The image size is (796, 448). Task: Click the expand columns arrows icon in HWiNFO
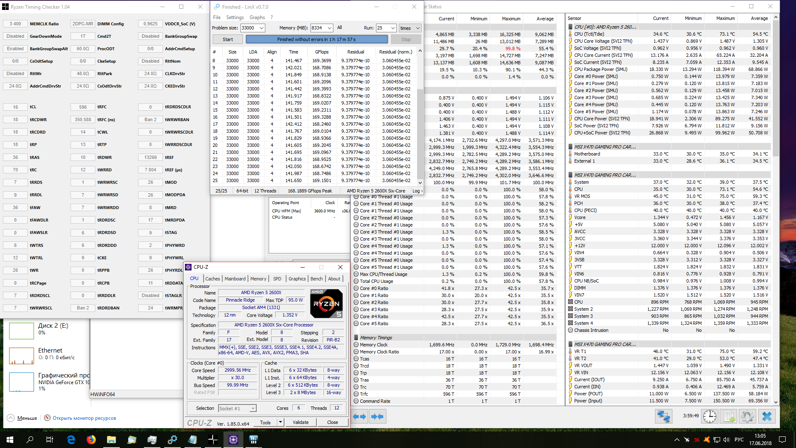coord(360,416)
